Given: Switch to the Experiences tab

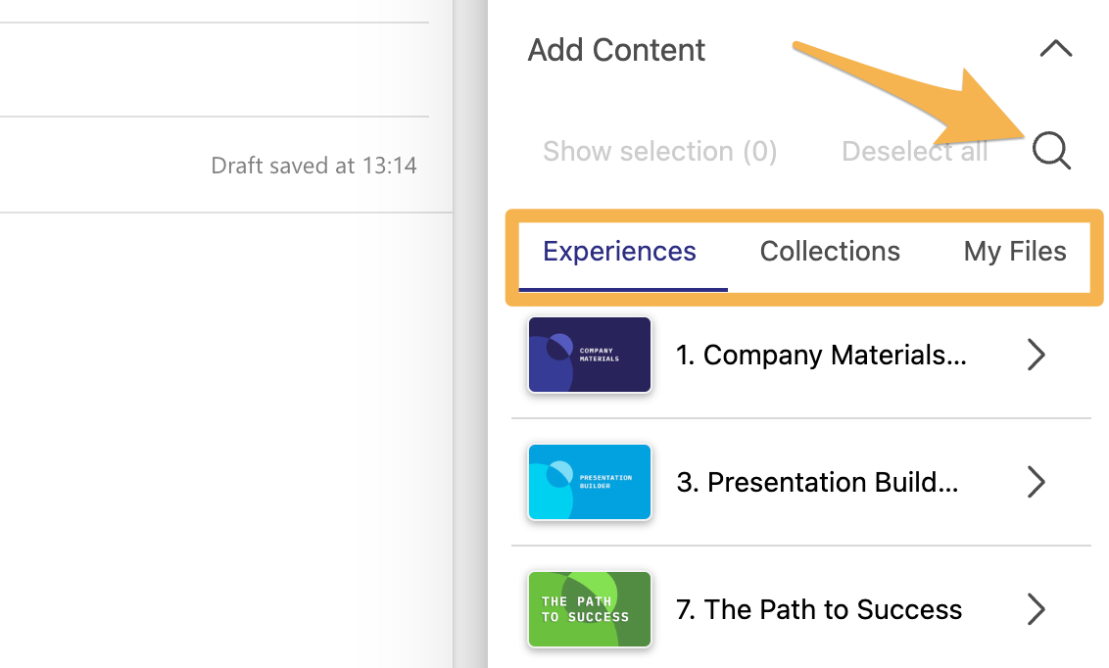Looking at the screenshot, I should (619, 252).
